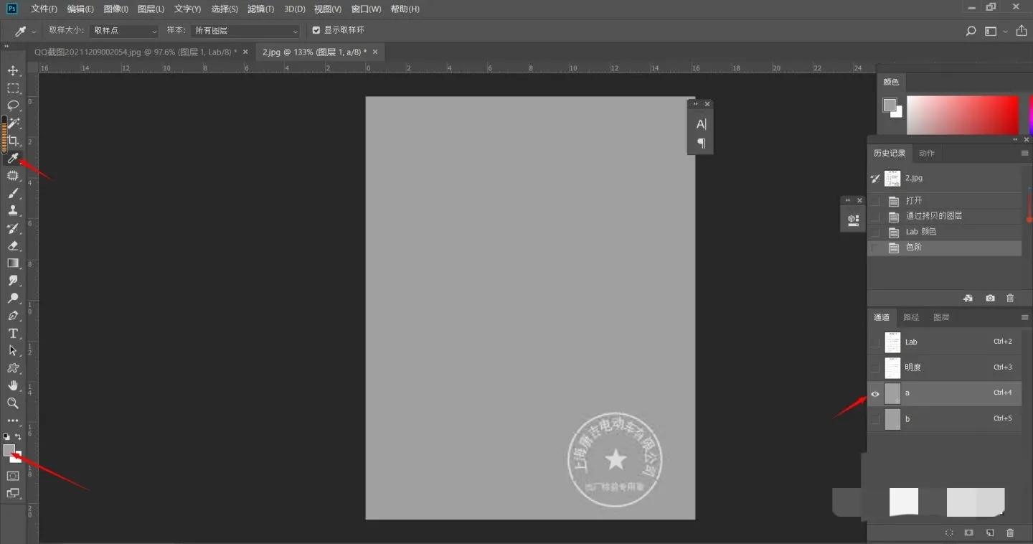Pick a color in the red color field
The height and width of the screenshot is (544, 1033).
pos(963,116)
